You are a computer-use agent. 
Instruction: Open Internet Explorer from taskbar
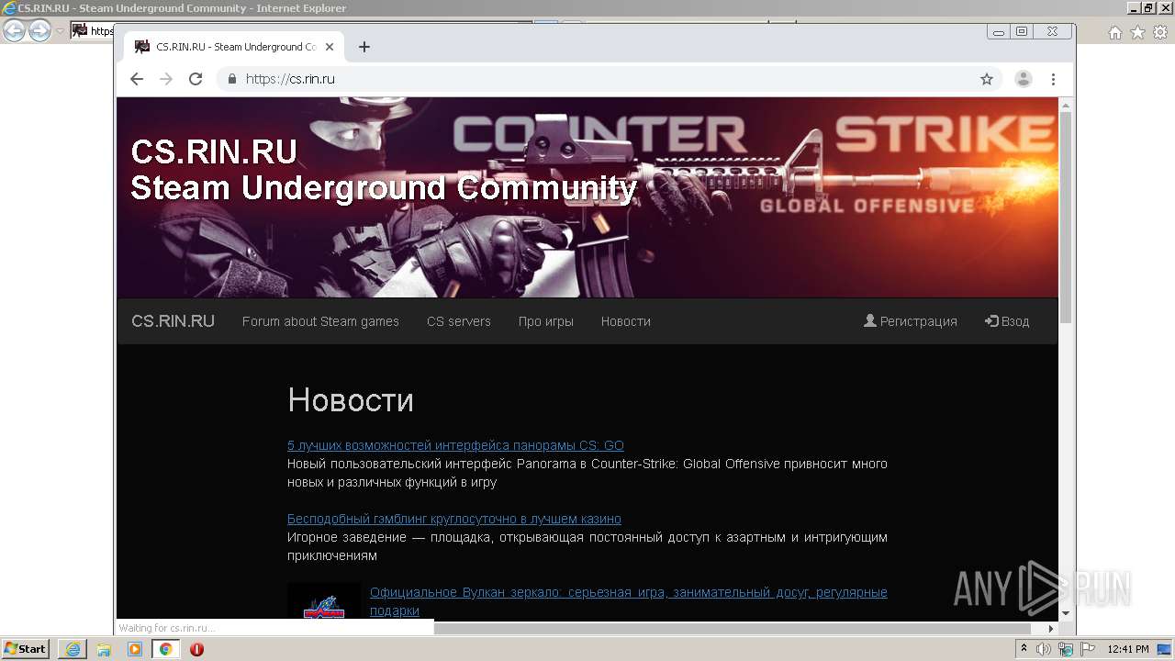click(72, 649)
